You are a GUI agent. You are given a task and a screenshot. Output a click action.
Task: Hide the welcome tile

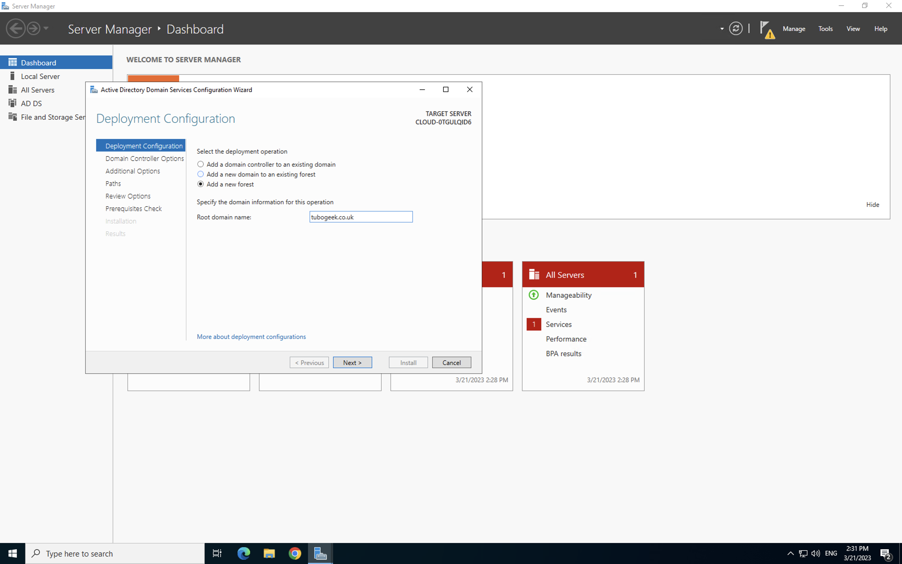pos(873,204)
